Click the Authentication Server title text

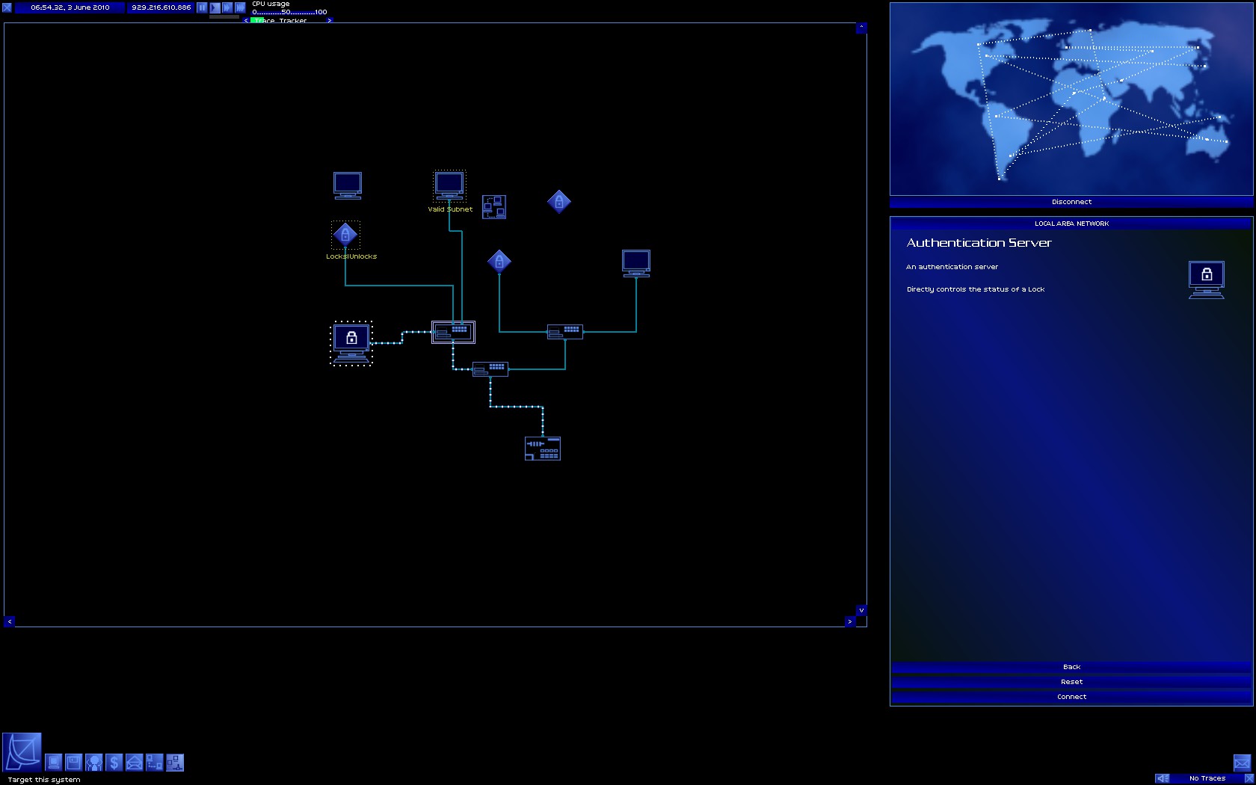tap(979, 243)
